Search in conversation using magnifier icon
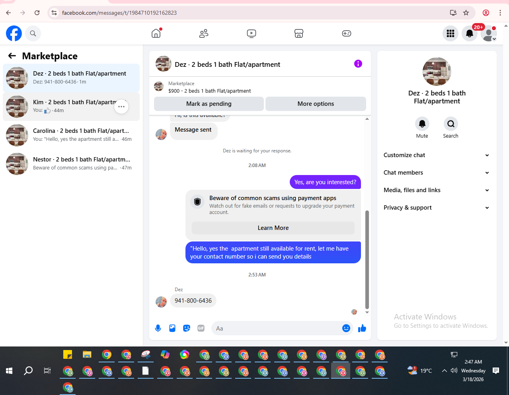The image size is (509, 395). [x=451, y=124]
